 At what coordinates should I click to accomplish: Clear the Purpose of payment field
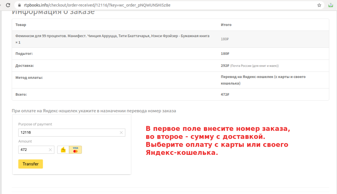coord(121,133)
